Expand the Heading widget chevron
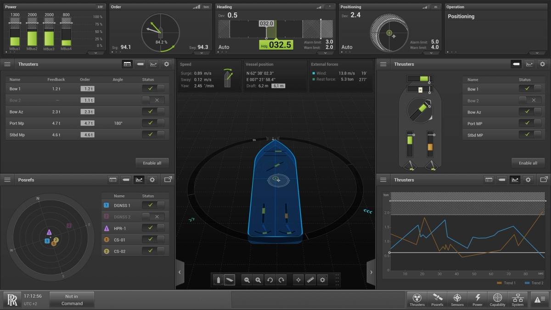Screen dimensions: 551x310 pos(326,53)
